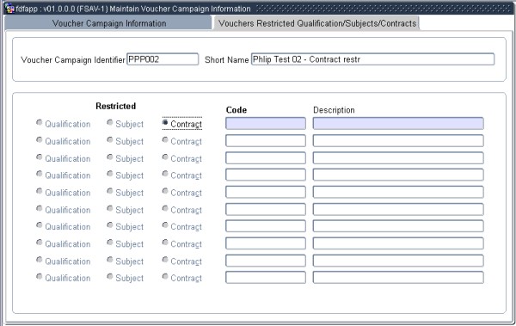
Task: Focus the Code field in sixth row
Action: click(266, 209)
